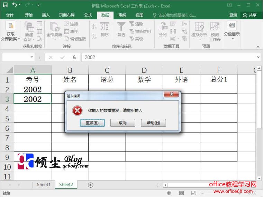Image resolution: width=263 pixels, height=197 pixels.
Task: Open Ribbon Display Options
Action: pos(229,5)
